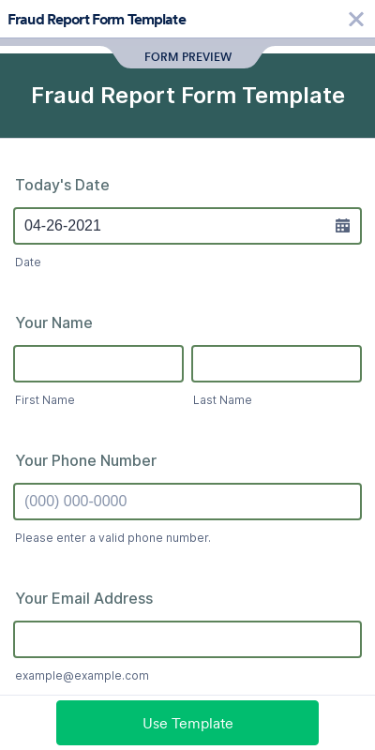Click the phone number input field
Viewport: 375px width, 750px height.
tap(187, 502)
